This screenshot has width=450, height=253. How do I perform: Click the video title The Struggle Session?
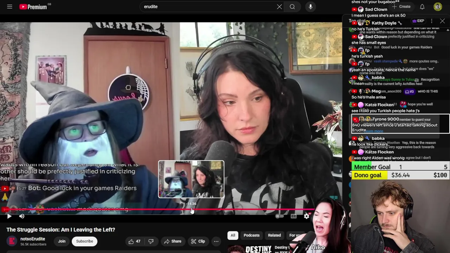point(61,229)
